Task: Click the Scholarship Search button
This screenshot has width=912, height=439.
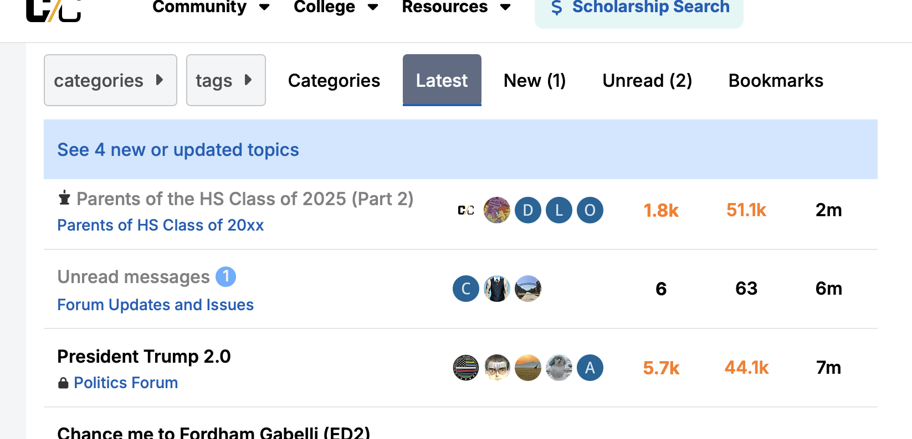Action: click(639, 8)
